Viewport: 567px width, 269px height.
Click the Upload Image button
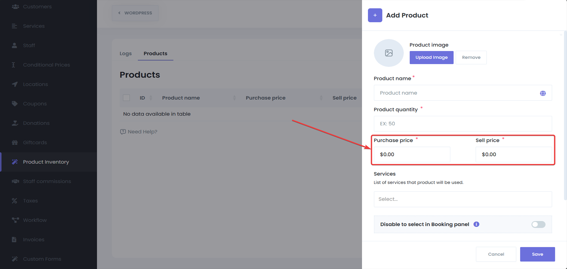coord(431,58)
